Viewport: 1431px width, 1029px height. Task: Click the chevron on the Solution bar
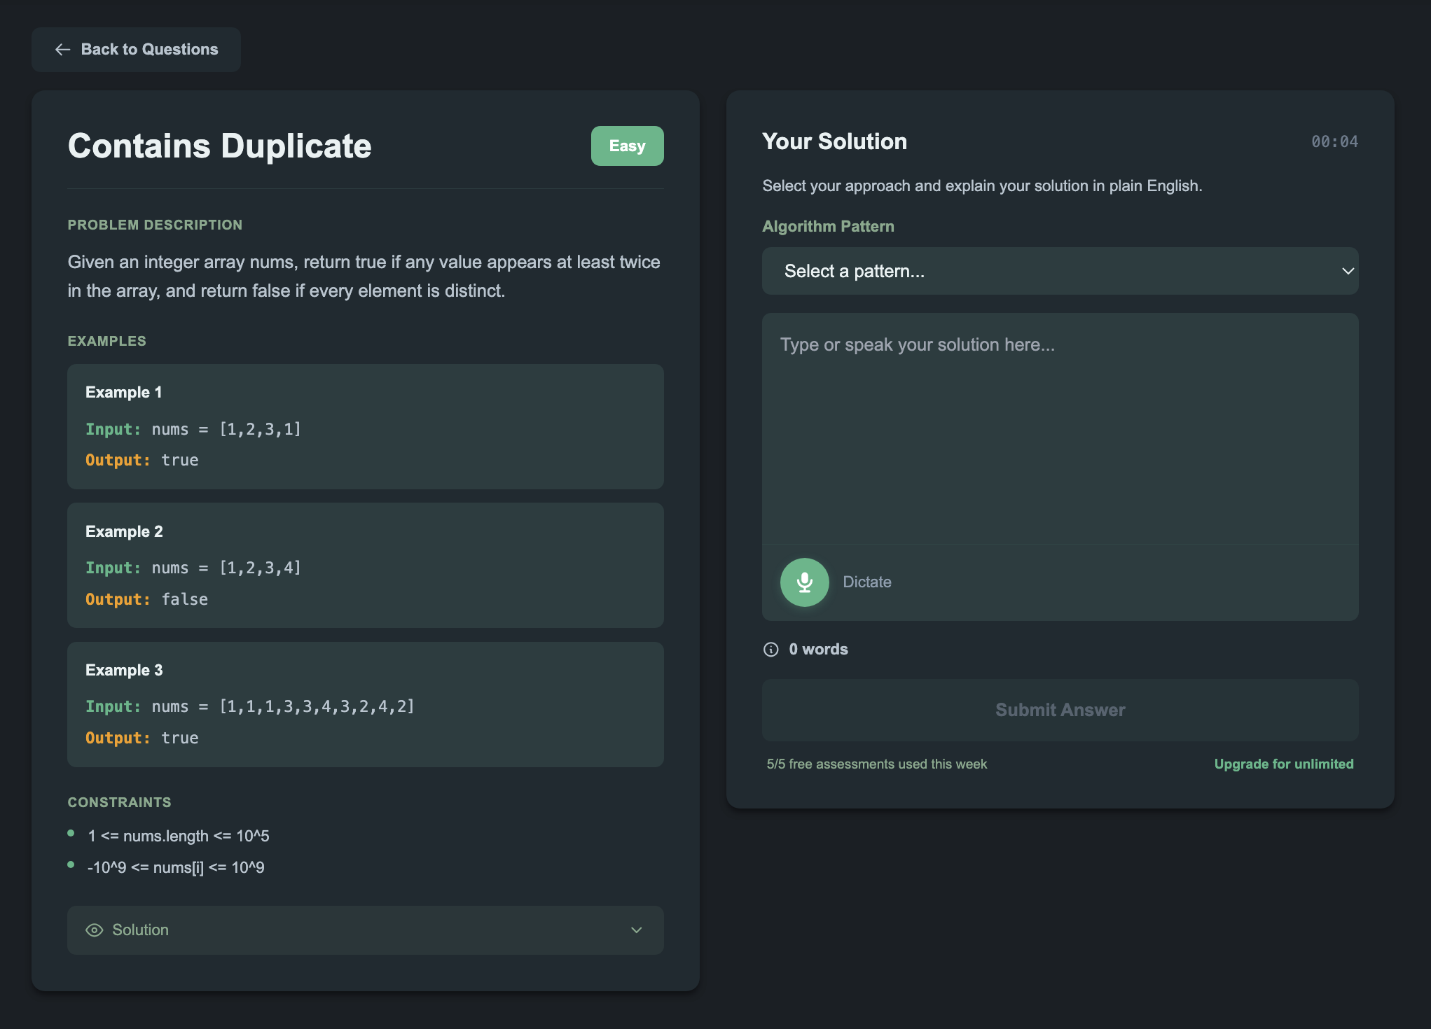[x=637, y=930]
